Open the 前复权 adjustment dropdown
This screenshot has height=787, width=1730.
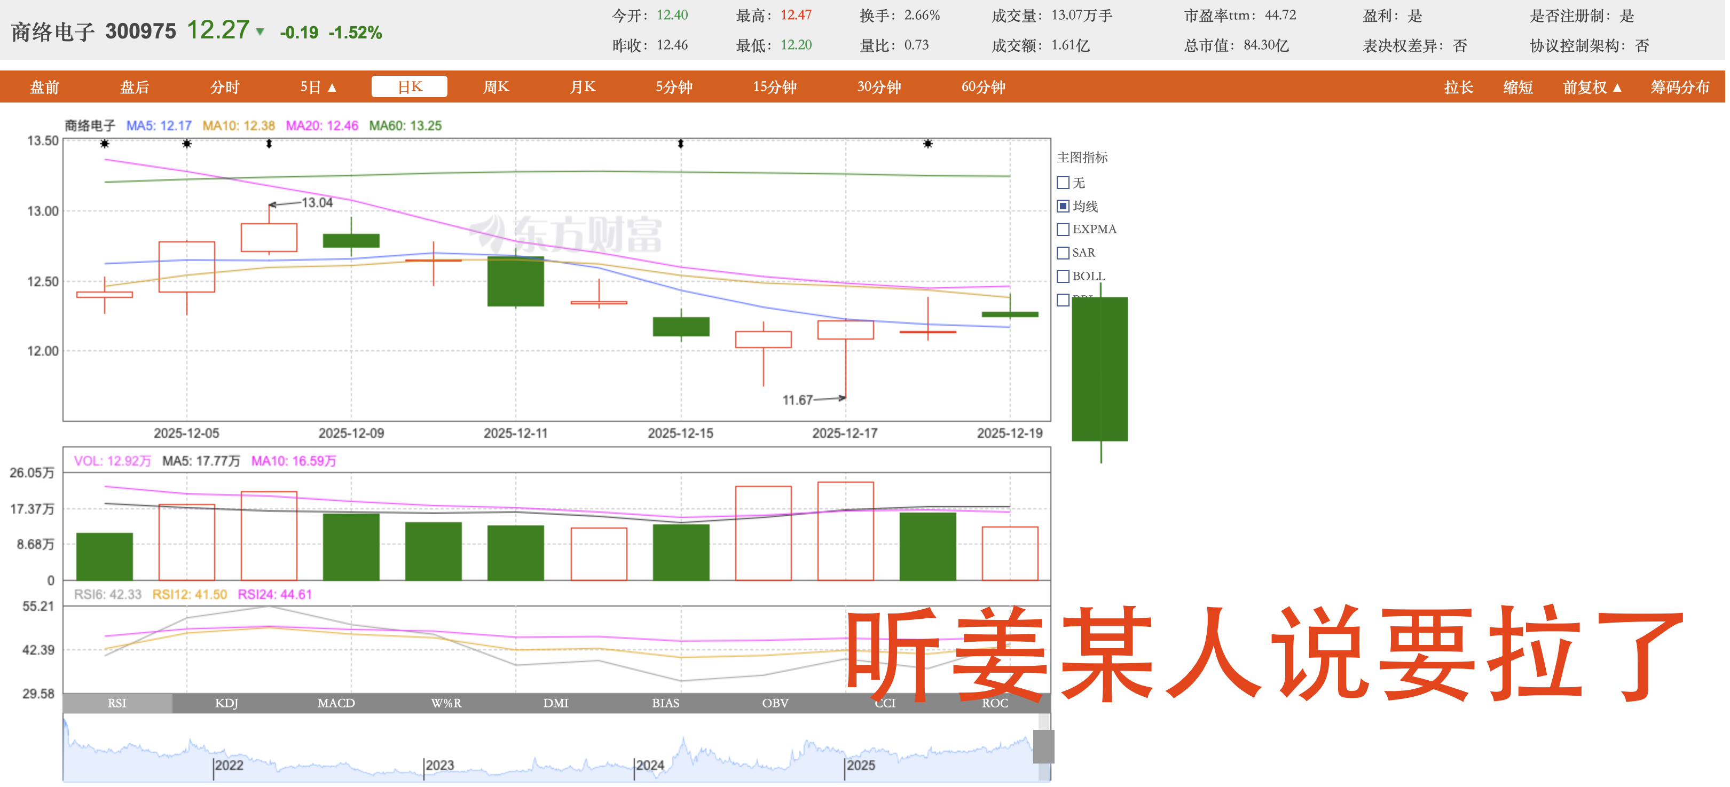(1592, 87)
